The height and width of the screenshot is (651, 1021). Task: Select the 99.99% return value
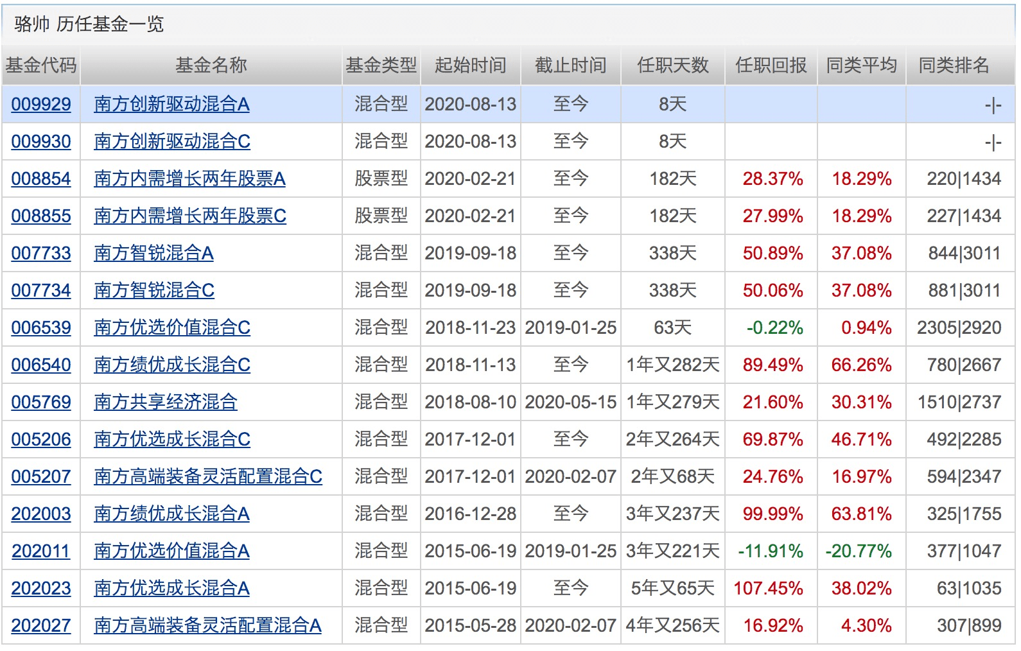tap(773, 514)
